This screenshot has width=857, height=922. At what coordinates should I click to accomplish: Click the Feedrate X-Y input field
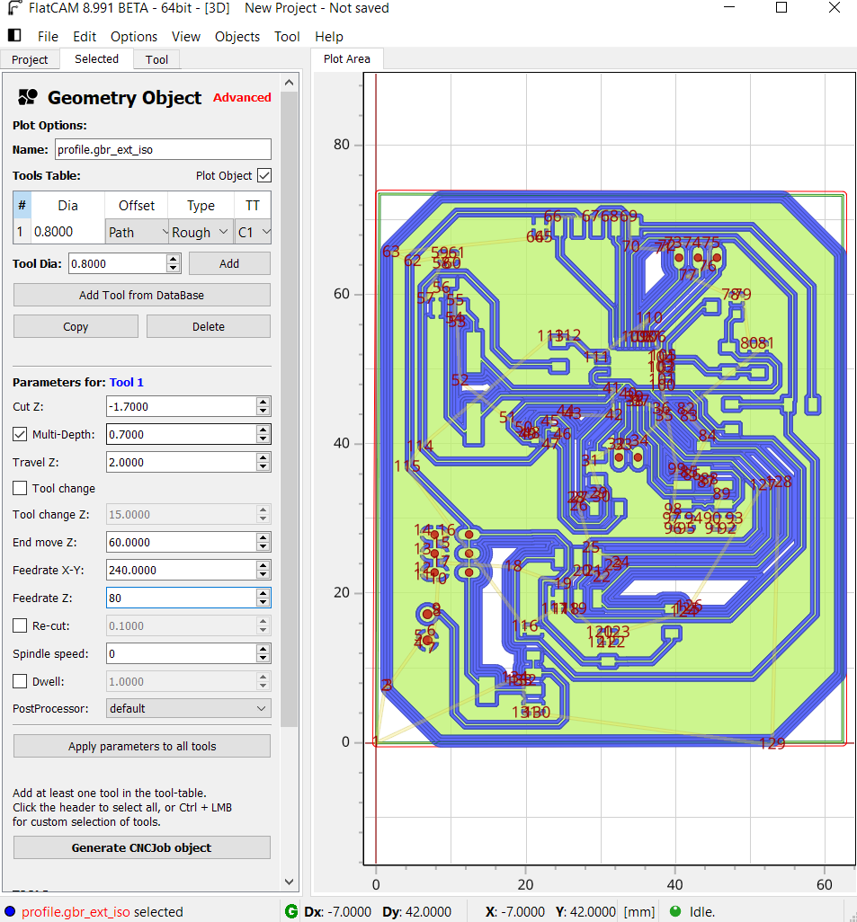[x=181, y=570]
